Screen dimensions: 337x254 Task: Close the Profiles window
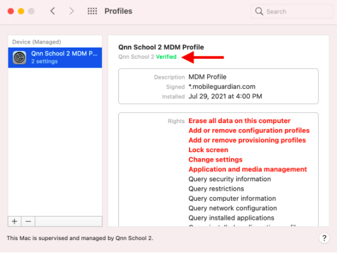coord(11,11)
